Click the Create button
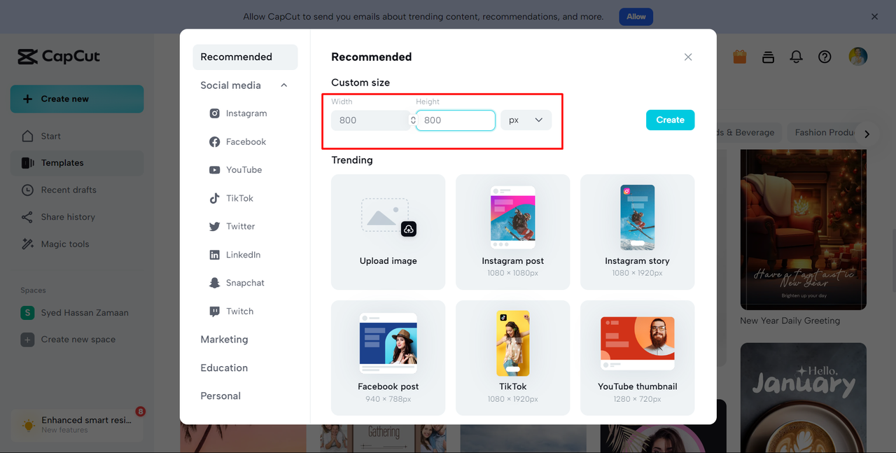Viewport: 896px width, 453px height. 670,120
